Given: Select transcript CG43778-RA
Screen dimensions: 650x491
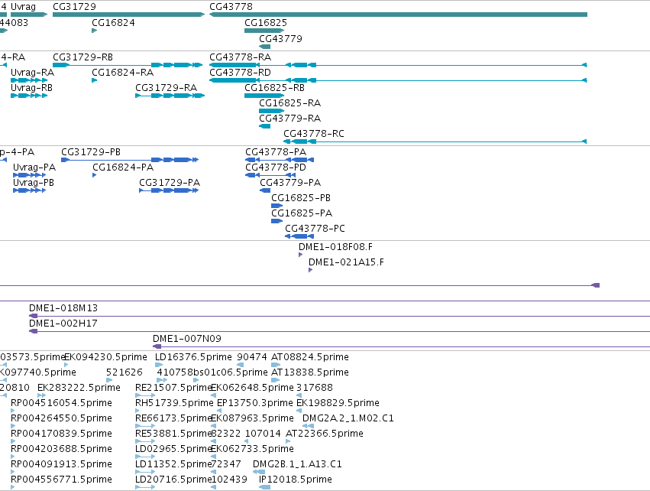Looking at the screenshot, I should click(x=398, y=65).
